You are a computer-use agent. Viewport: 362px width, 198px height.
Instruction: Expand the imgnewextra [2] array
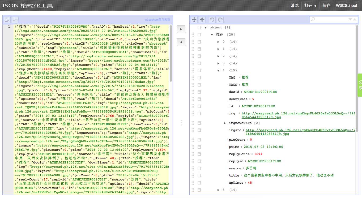(x=225, y=123)
